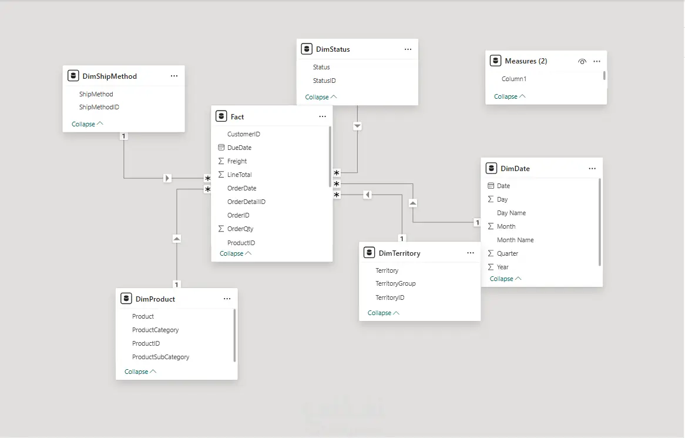Click the Fact table header icon

point(221,116)
